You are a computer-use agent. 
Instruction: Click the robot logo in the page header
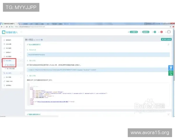coord(10,32)
